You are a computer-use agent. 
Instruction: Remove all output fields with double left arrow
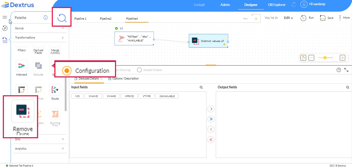211,140
